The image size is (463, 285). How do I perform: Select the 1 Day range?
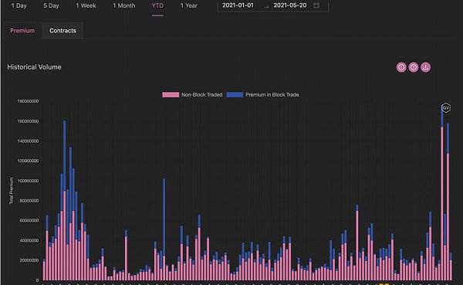tap(19, 5)
